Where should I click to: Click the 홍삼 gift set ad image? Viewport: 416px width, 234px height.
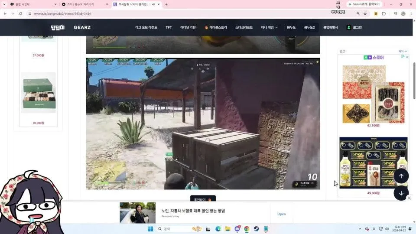(373, 94)
